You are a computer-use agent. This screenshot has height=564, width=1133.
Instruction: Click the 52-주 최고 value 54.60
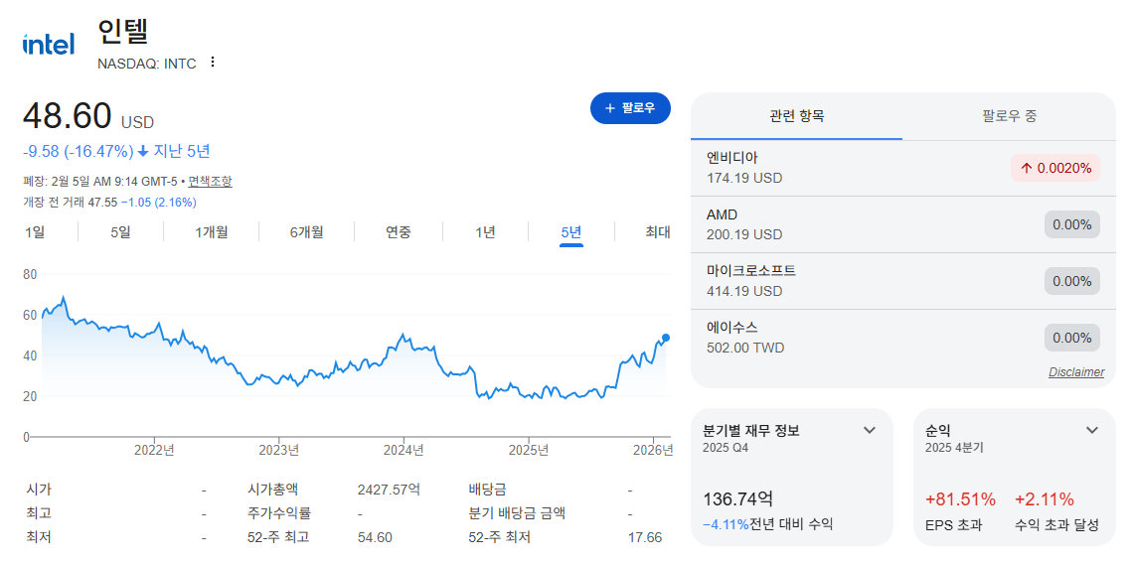click(x=375, y=537)
